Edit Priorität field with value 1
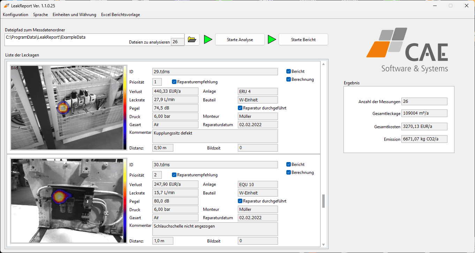 pyautogui.click(x=157, y=82)
